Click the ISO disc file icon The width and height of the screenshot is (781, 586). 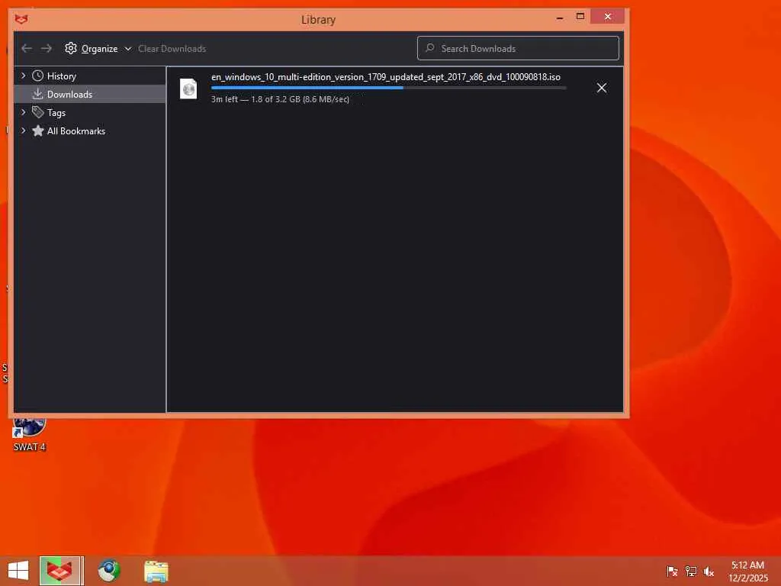pyautogui.click(x=188, y=89)
